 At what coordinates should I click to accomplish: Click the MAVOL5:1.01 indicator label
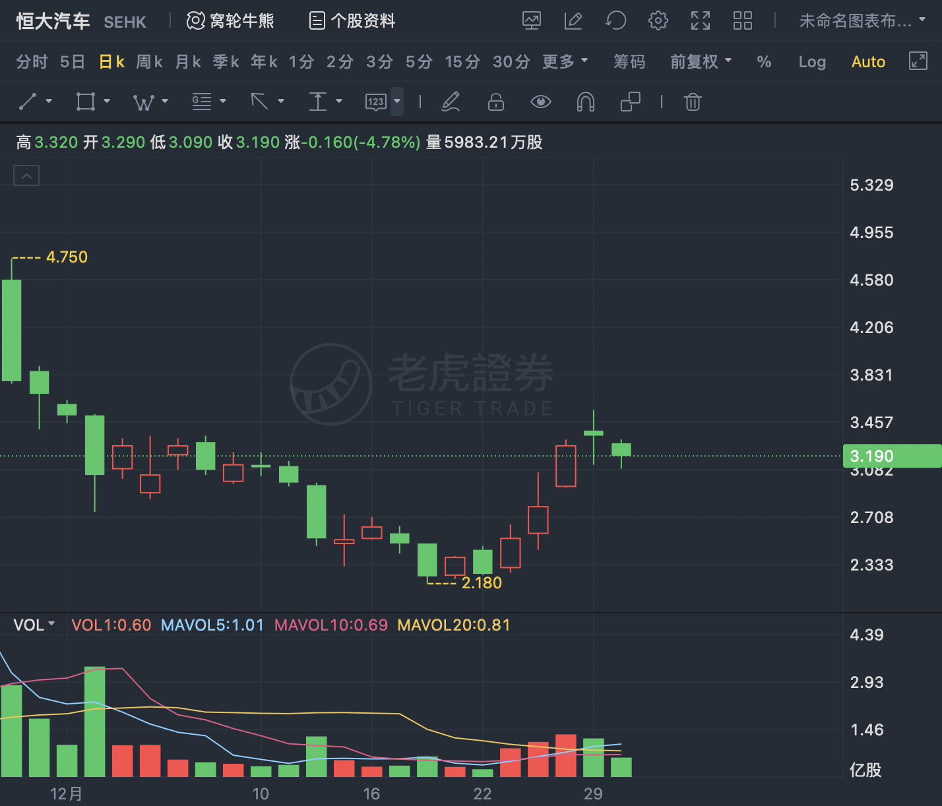212,625
